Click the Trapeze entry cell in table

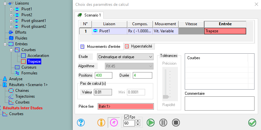pos(225,31)
